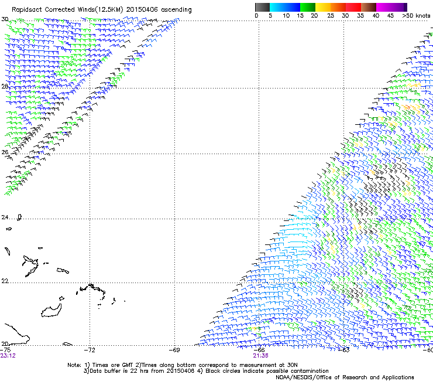Click the longitude label '-75'

click(x=5, y=350)
